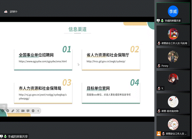The height and width of the screenshot is (139, 192).
Task: Click the 录制中 recording status label
Action: (13, 12)
